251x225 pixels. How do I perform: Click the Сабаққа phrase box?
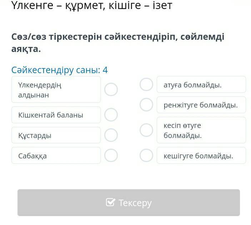(x=56, y=155)
